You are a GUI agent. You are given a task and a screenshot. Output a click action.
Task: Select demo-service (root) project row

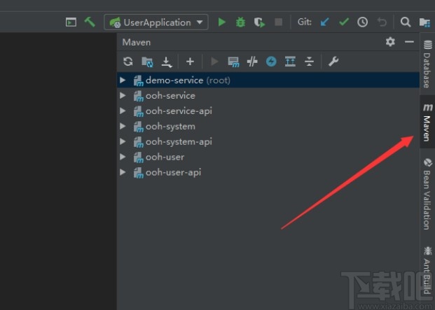[x=268, y=80]
